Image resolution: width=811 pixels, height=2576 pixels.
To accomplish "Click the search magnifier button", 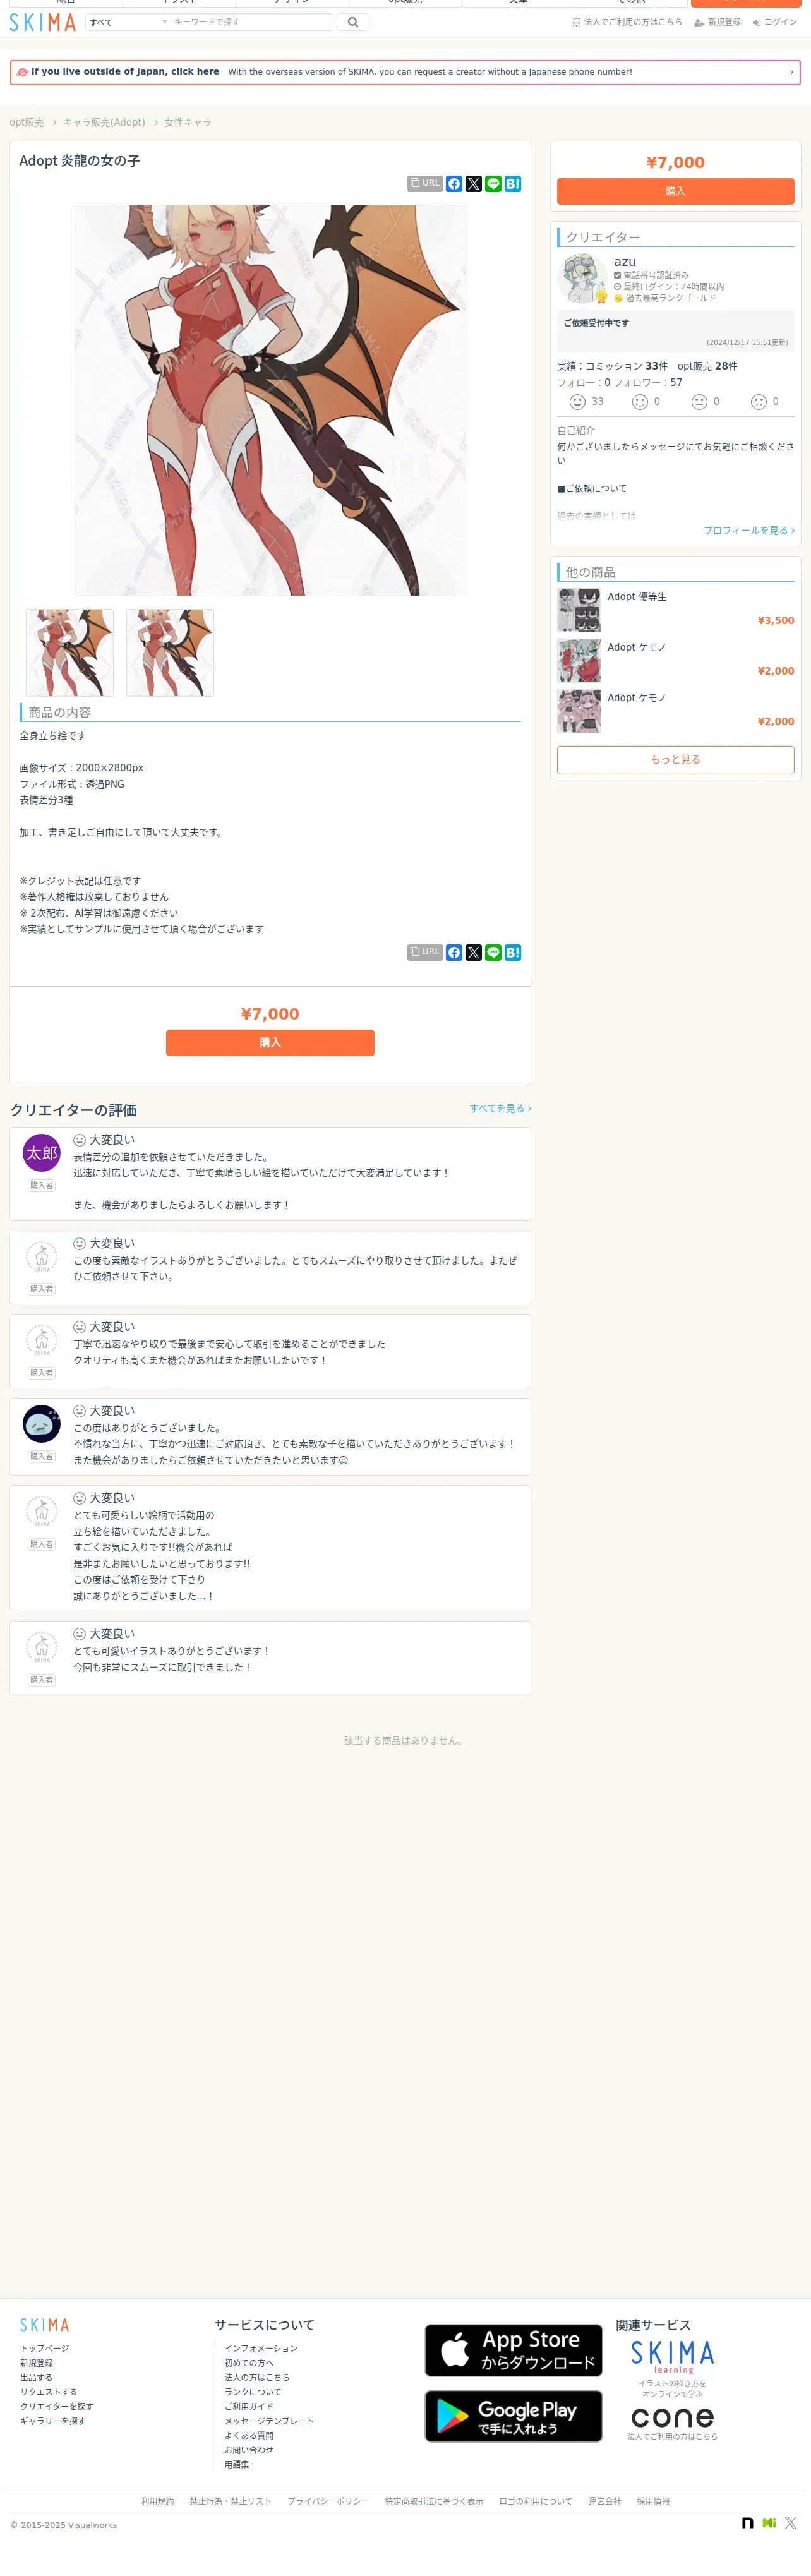I will 353,22.
